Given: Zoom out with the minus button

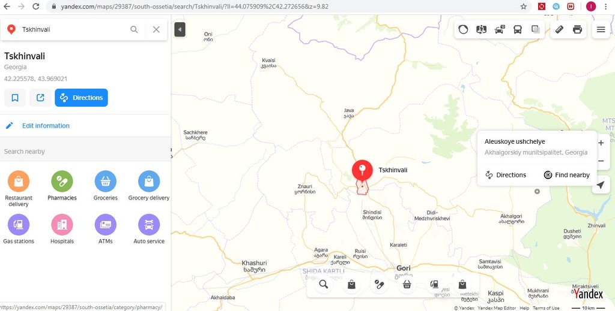Looking at the screenshot, I should (x=601, y=161).
